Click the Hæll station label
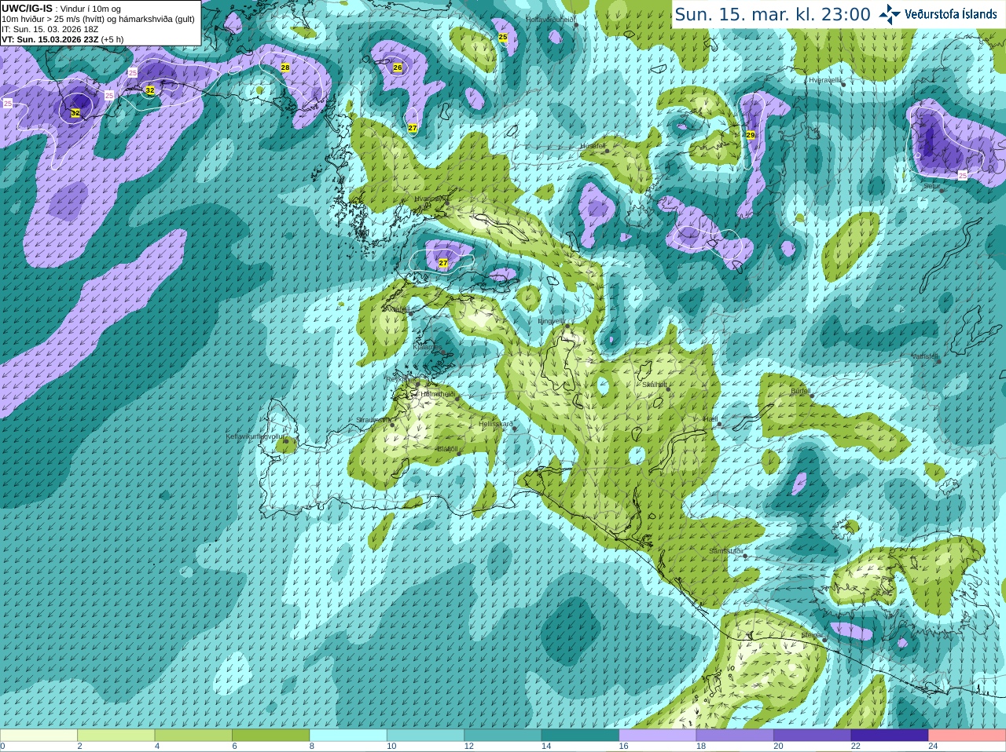 (710, 419)
